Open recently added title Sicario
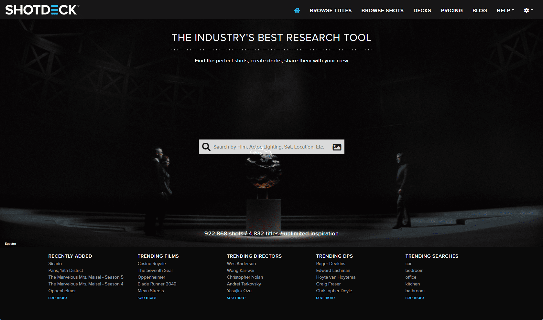 point(55,263)
